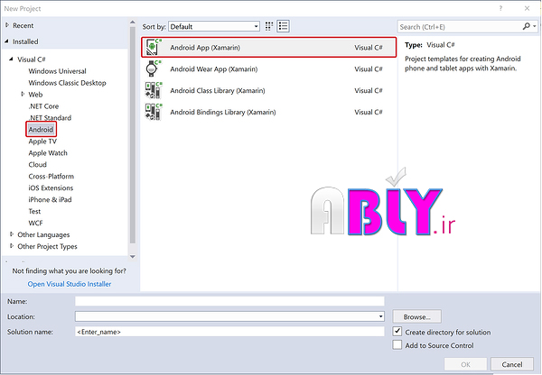Click Visual C# label of Android App row
This screenshot has width=542, height=375.
click(x=369, y=48)
